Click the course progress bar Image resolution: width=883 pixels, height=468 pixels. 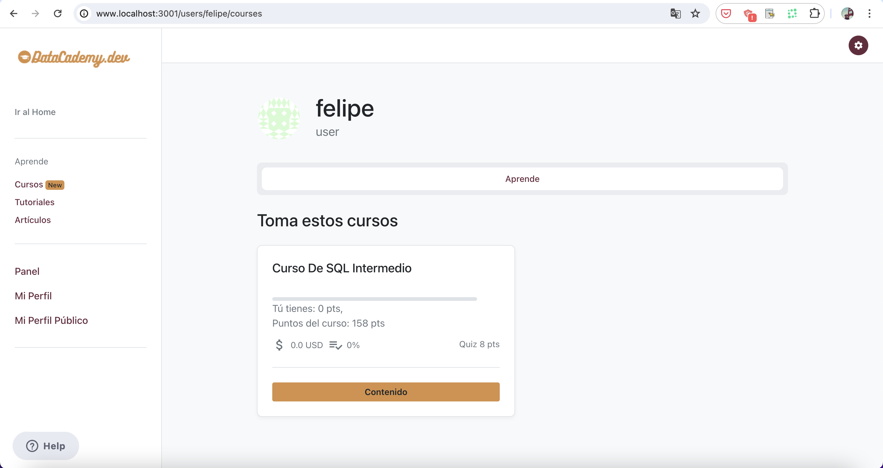[374, 299]
